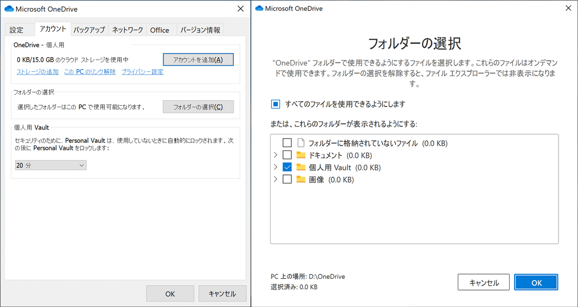578x307 pixels.
Task: Click the PC 上の場所: D:\OneDrive text
Action: pyautogui.click(x=308, y=276)
